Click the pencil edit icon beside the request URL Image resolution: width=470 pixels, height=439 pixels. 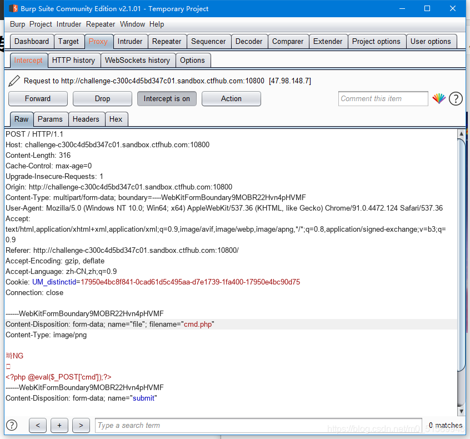coord(14,81)
